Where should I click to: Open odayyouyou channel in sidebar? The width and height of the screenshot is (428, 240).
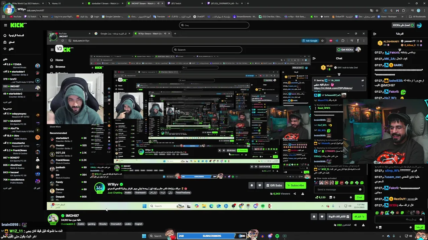click(x=21, y=115)
